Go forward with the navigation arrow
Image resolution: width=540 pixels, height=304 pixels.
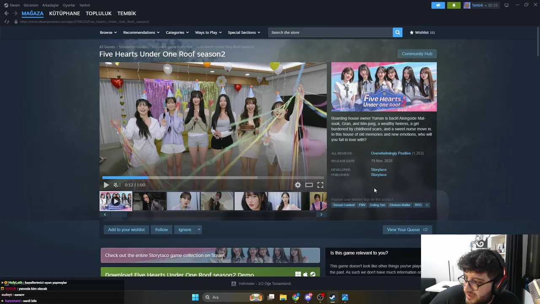pyautogui.click(x=15, y=14)
